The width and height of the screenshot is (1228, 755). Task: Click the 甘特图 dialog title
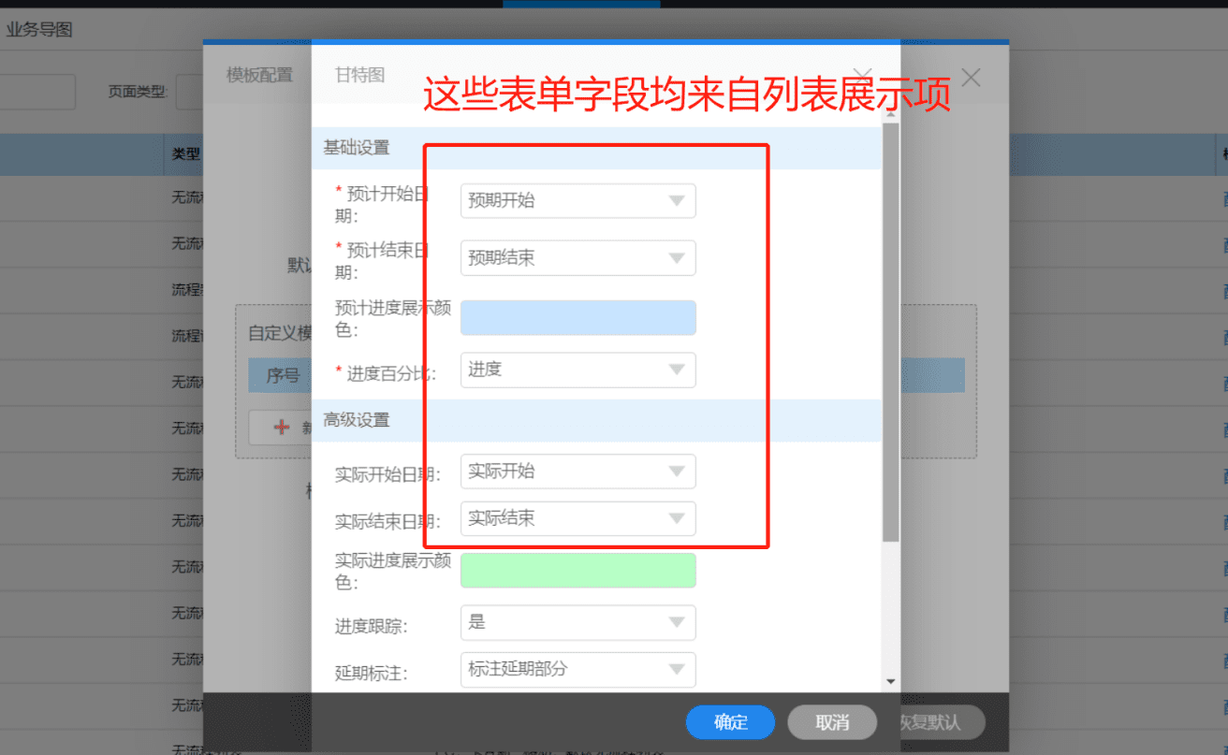[x=360, y=76]
